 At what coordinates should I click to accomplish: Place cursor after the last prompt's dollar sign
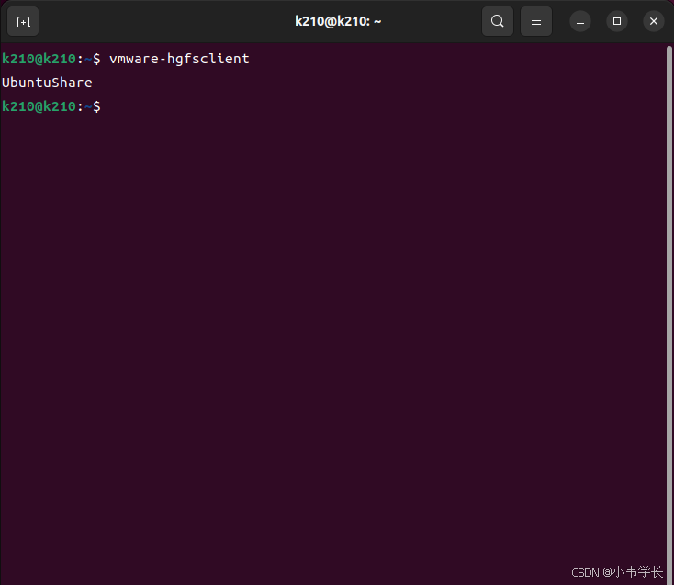(x=106, y=106)
